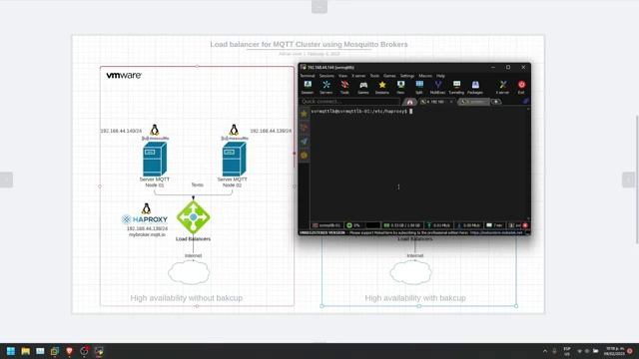Click the upload speed status entry
The width and height of the screenshot is (639, 359).
pyautogui.click(x=438, y=225)
